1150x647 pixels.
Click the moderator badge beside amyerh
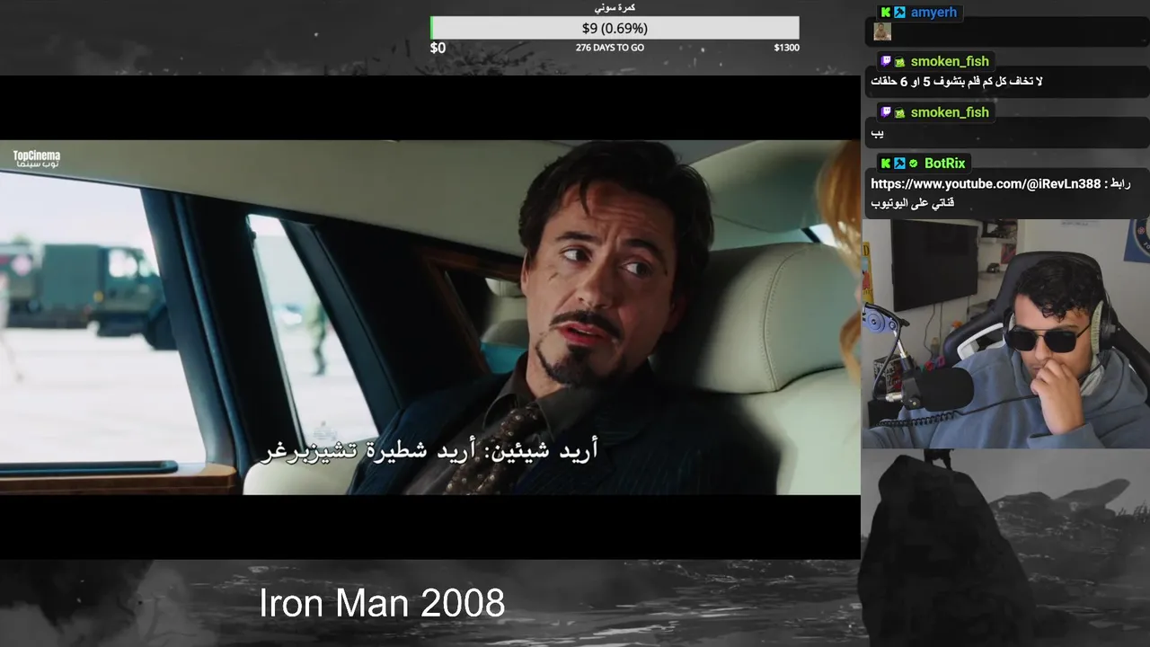click(899, 13)
